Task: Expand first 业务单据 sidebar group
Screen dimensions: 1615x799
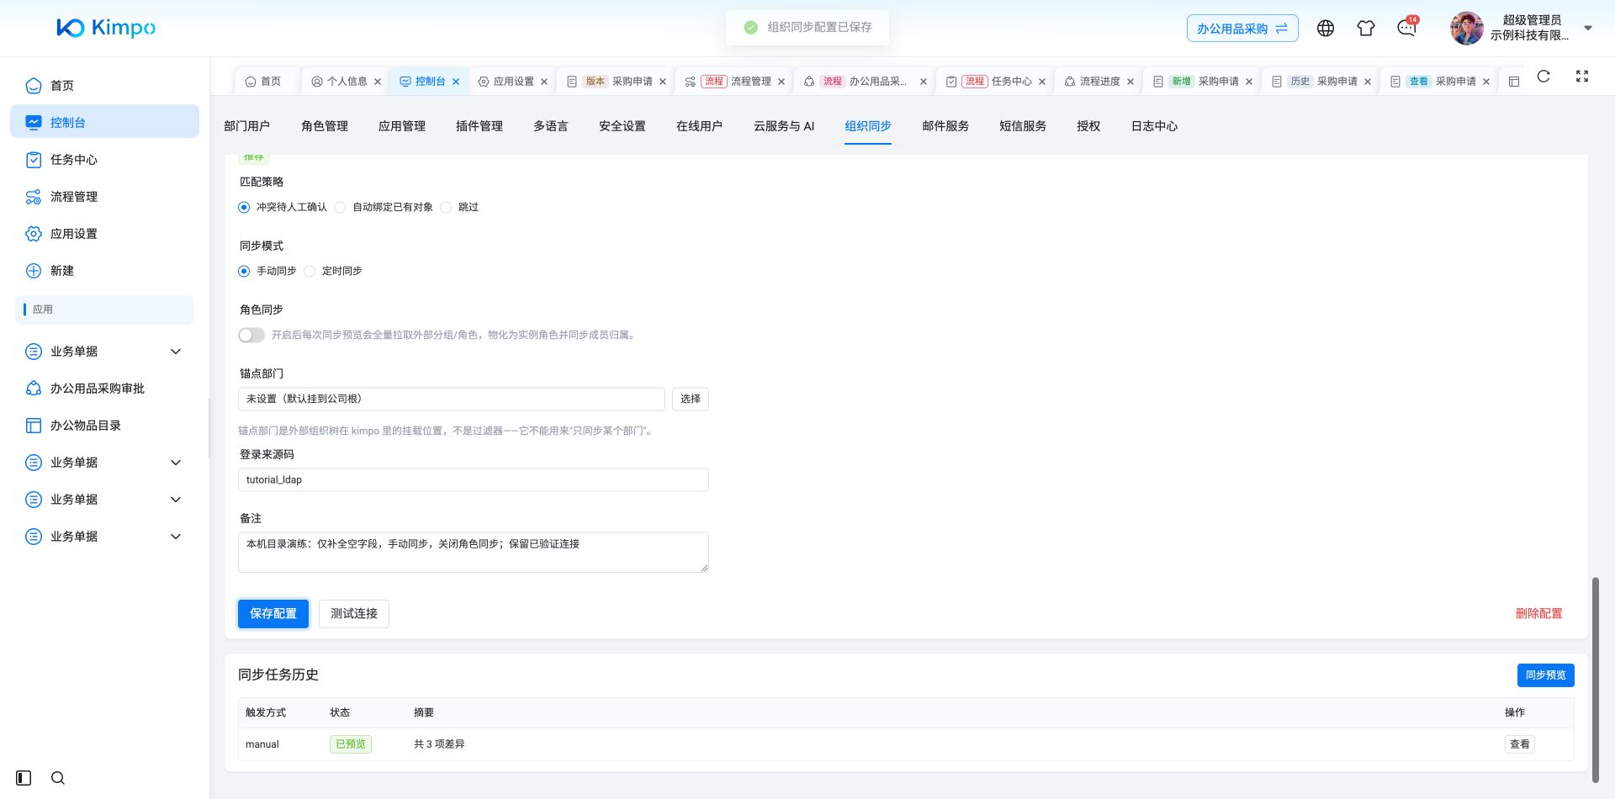Action: (104, 351)
